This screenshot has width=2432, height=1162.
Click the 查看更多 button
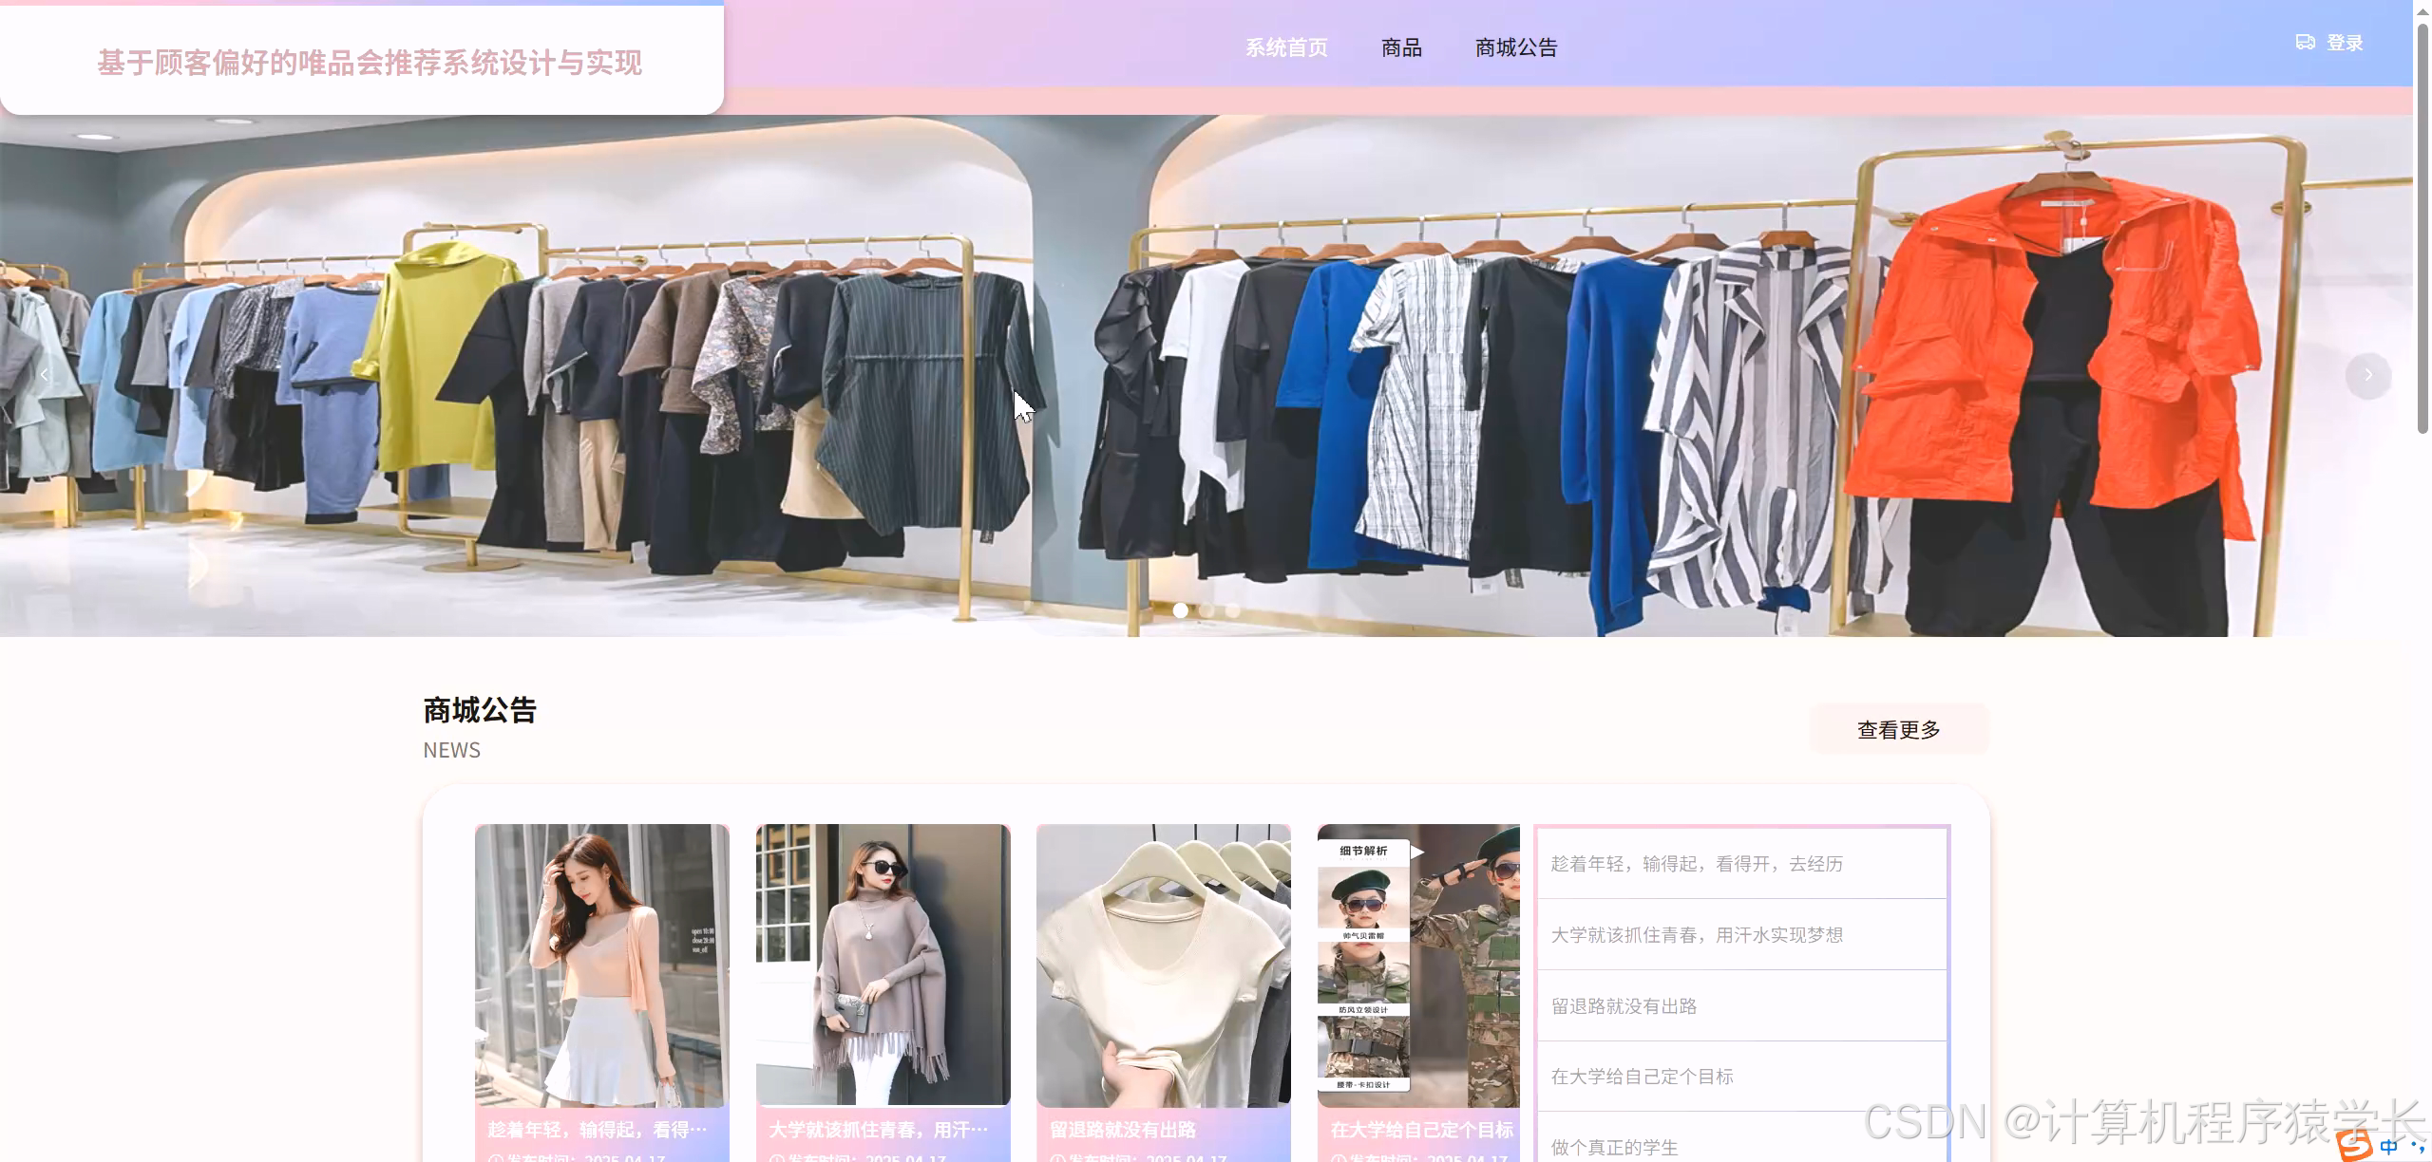point(1898,729)
